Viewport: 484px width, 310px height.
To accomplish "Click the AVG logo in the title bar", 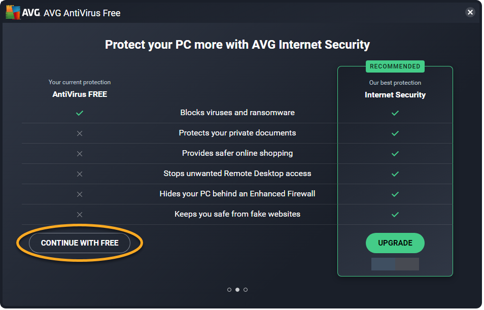I will 13,12.
